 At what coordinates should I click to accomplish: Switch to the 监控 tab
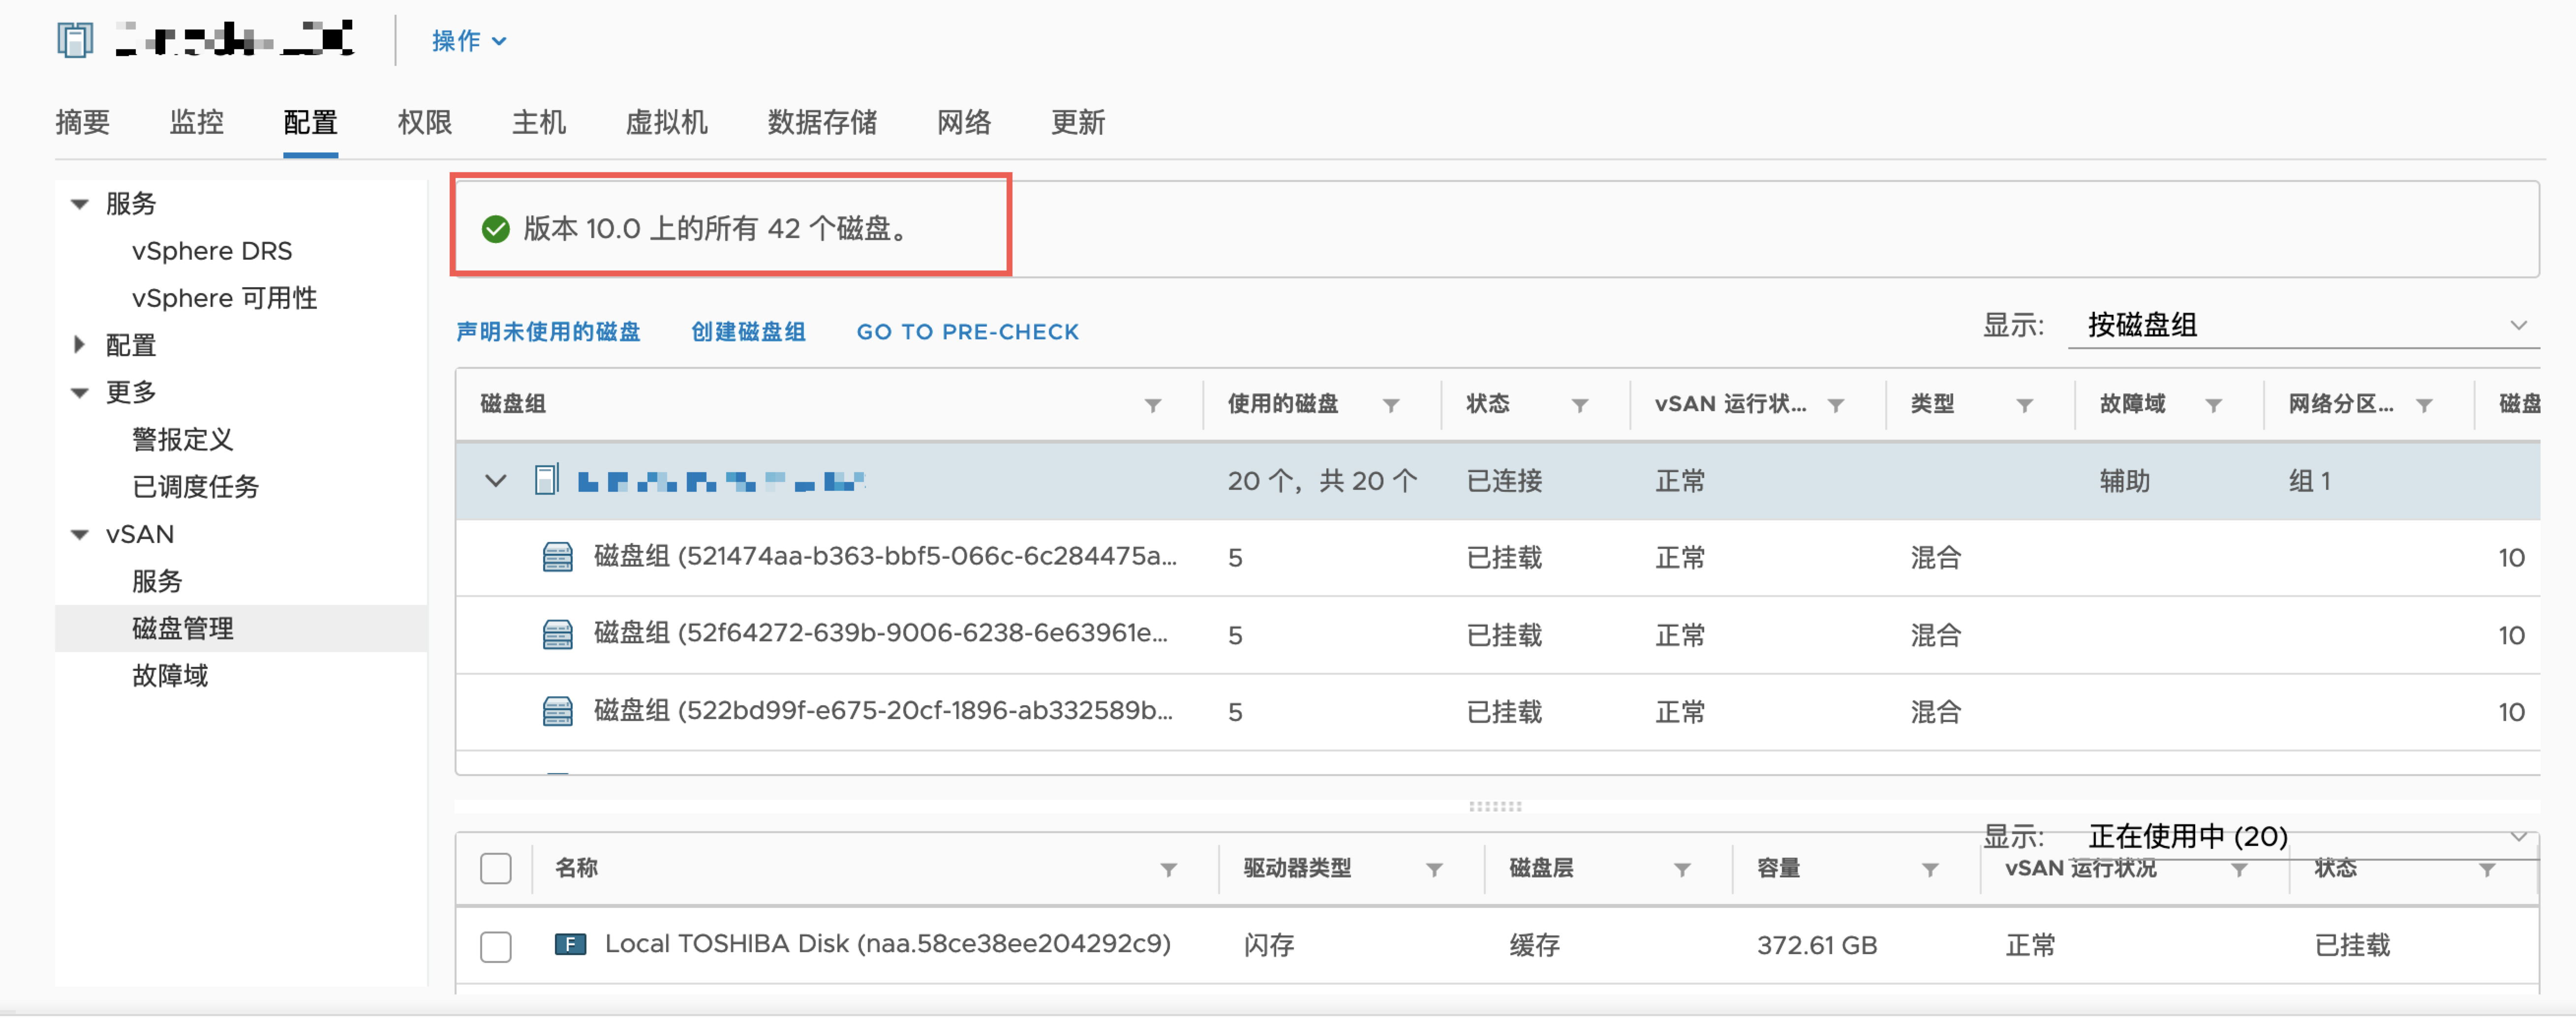(x=196, y=122)
